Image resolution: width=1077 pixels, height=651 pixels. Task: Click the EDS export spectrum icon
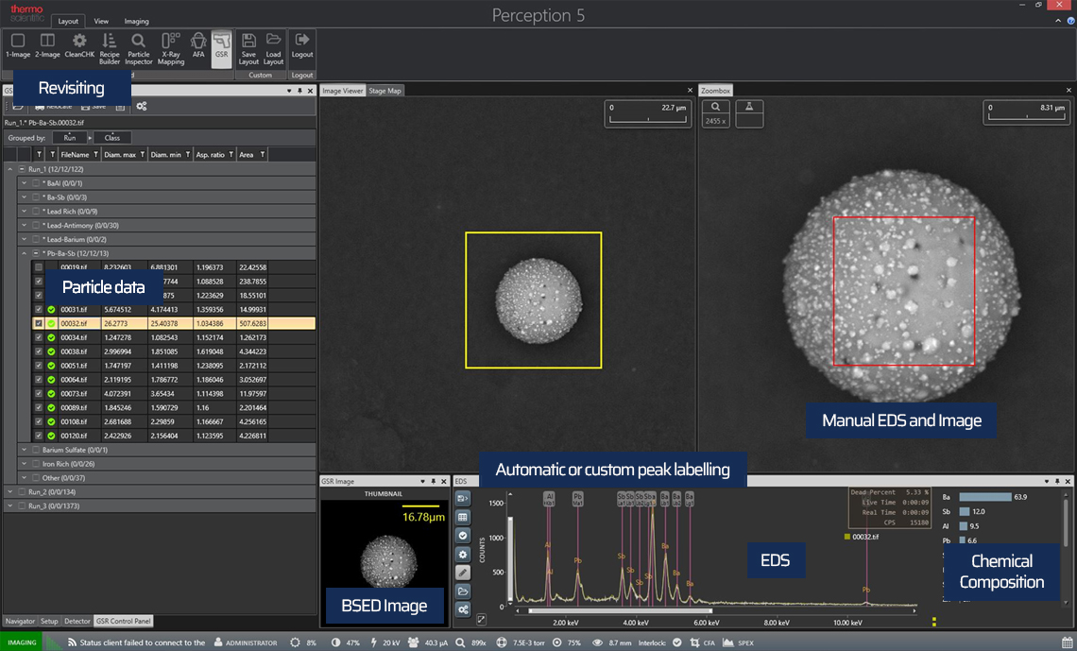point(462,498)
